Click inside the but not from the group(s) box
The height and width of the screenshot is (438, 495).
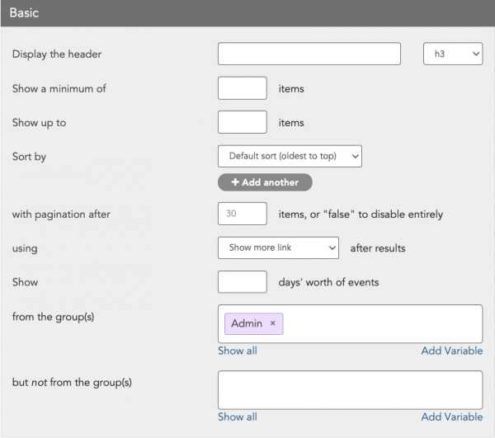pyautogui.click(x=350, y=390)
